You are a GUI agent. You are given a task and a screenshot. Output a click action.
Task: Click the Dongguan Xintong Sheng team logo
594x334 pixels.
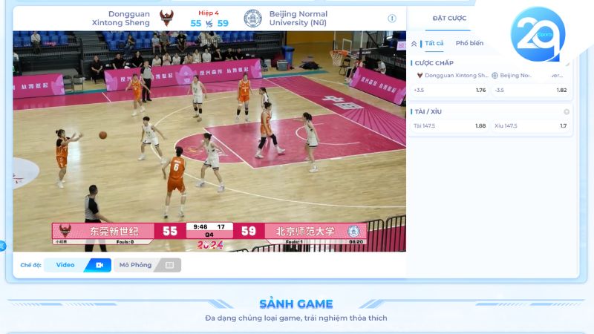coord(166,18)
